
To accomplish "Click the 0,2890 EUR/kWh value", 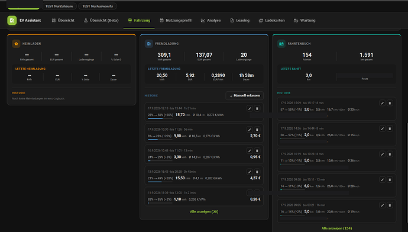I will click(x=218, y=75).
